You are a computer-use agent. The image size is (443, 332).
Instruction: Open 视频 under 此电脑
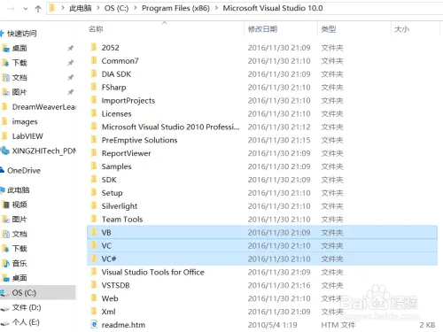(19, 205)
